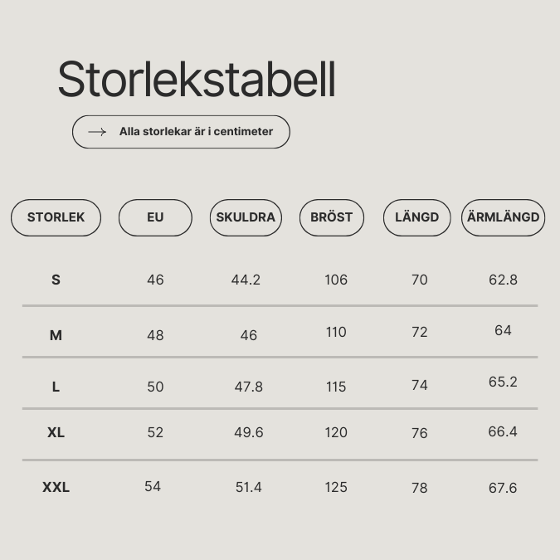Select the M size row label
560x560 pixels.
click(56, 335)
